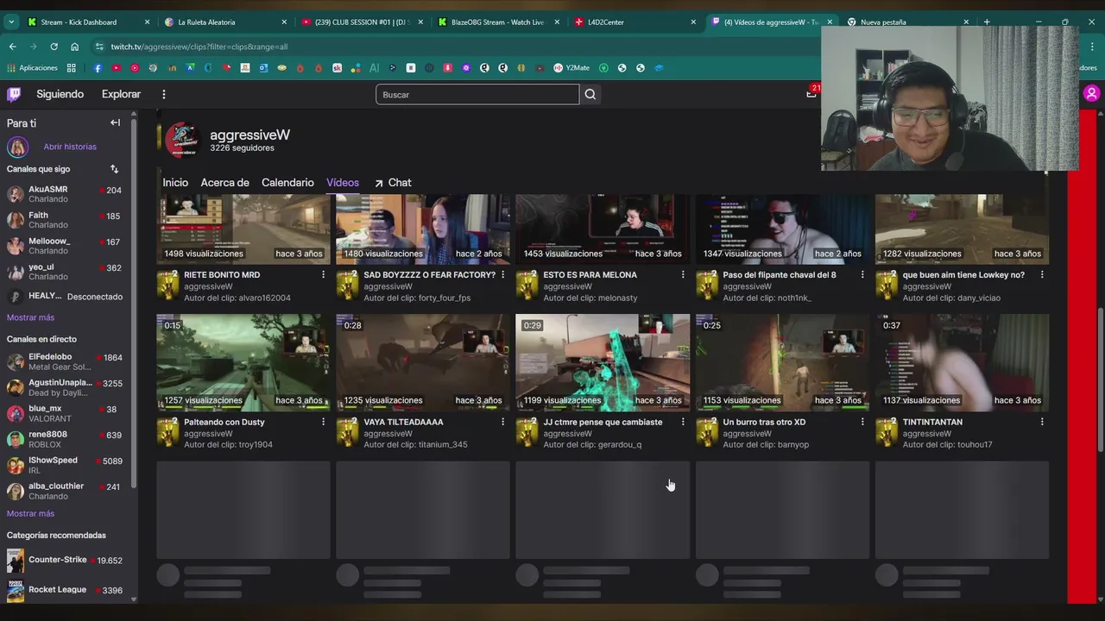Open options for ESTO ES PARA MELONA clip
The height and width of the screenshot is (621, 1105).
click(x=682, y=275)
